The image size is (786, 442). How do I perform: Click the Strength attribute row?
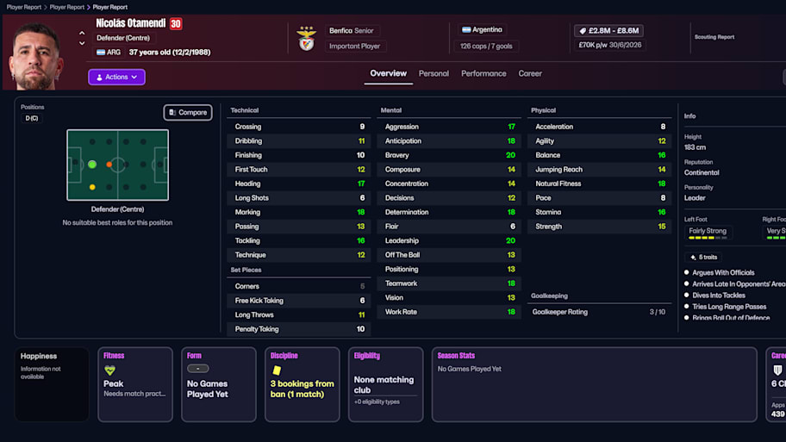pos(600,227)
